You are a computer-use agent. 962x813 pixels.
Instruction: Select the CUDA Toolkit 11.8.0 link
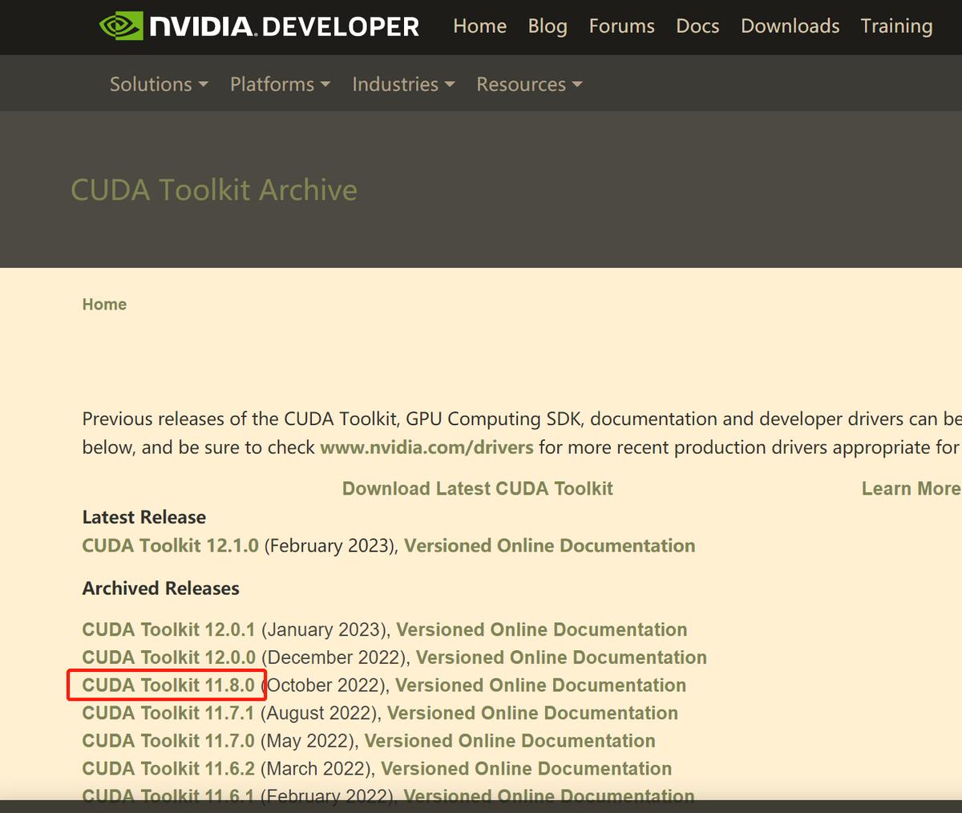[168, 686]
